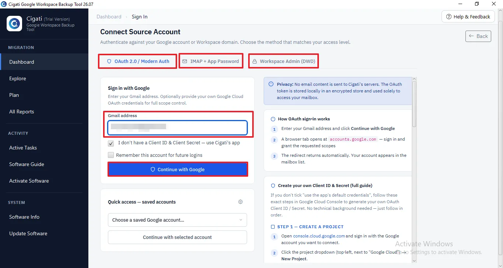
Task: Click the Back button
Action: point(478,36)
